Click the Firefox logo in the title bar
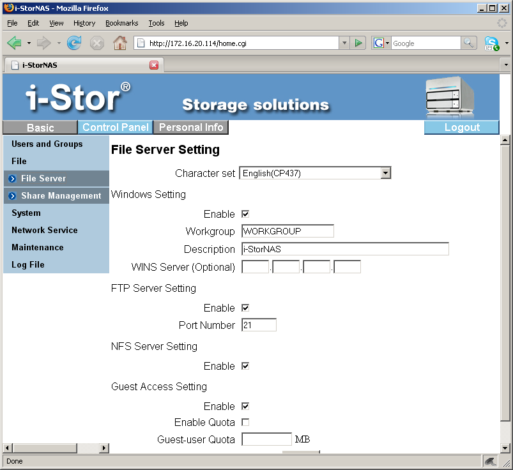The height and width of the screenshot is (470, 513). tap(9, 8)
